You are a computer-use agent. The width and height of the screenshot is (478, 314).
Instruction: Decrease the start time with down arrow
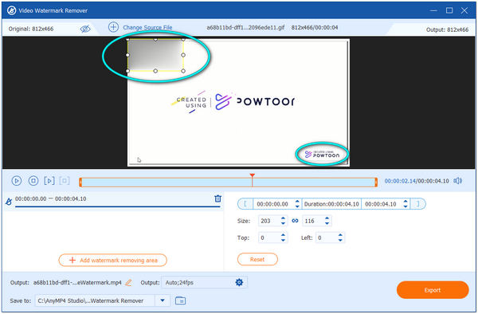pyautogui.click(x=297, y=206)
